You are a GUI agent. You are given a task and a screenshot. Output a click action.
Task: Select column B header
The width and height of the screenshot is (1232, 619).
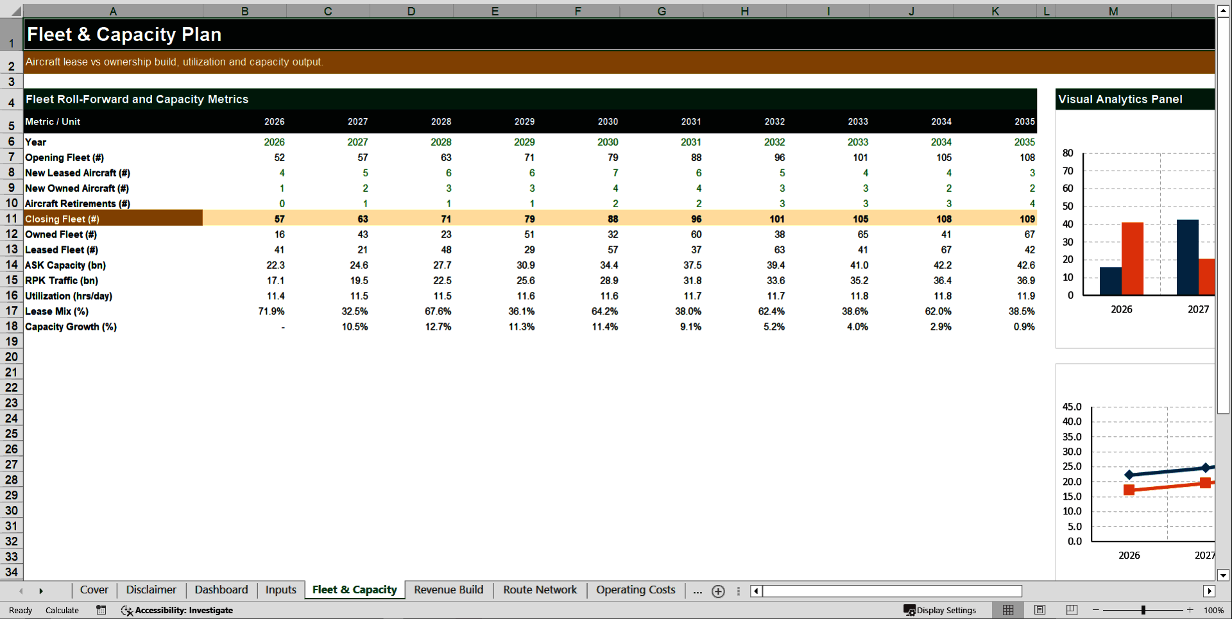[x=244, y=11]
